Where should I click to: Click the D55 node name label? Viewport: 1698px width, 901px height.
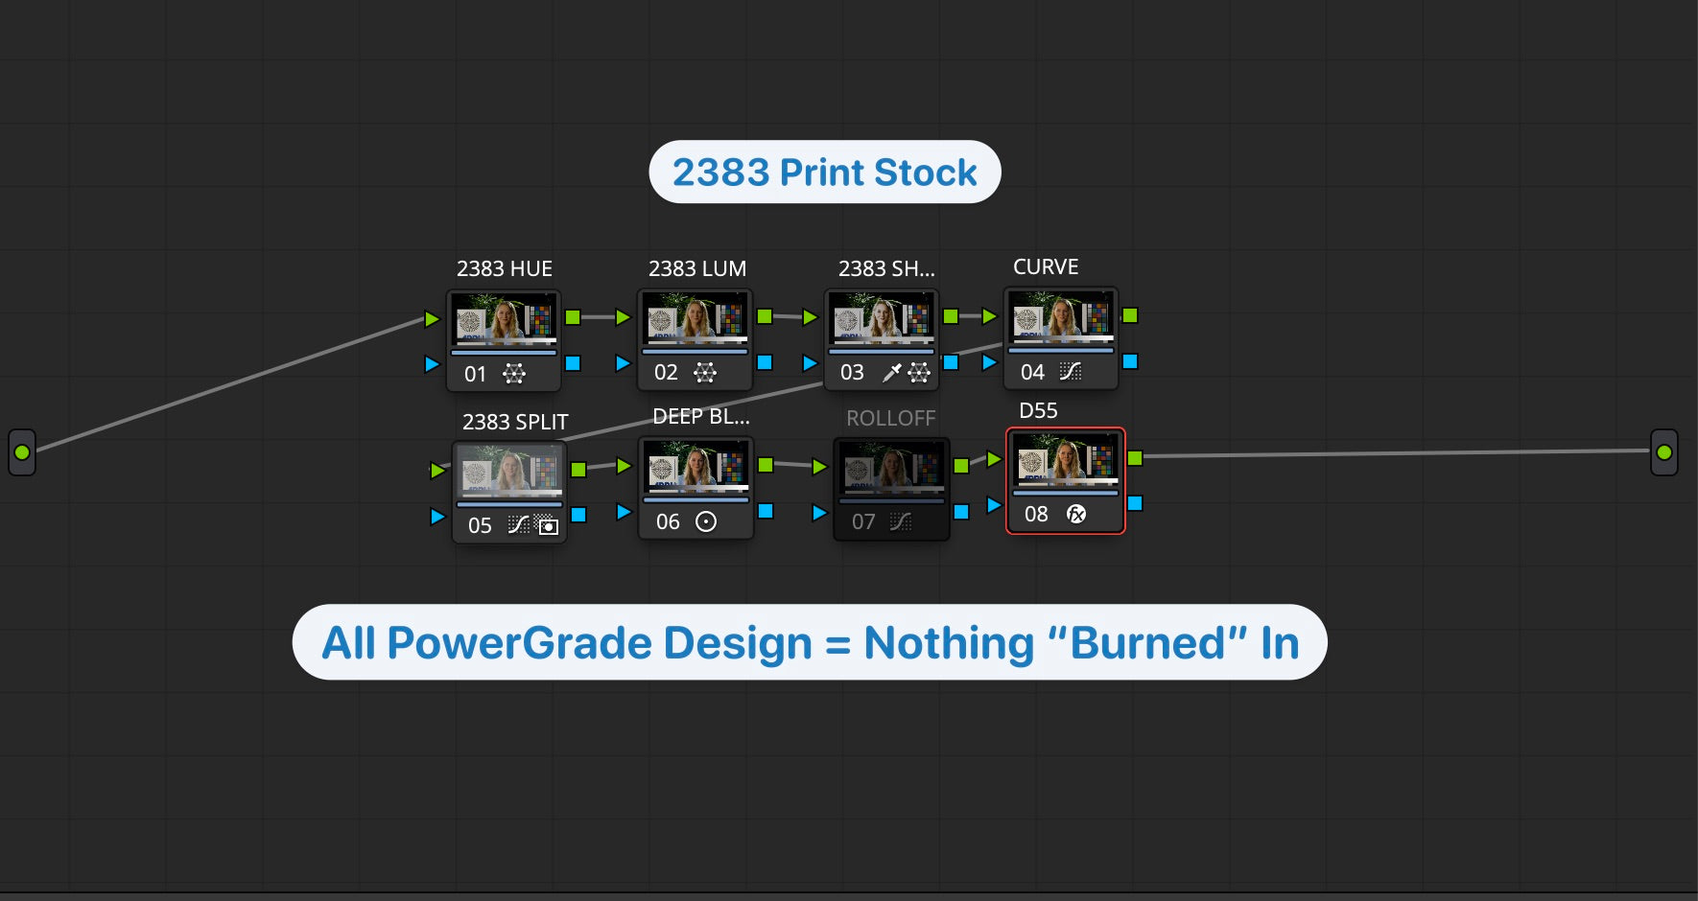[1038, 411]
